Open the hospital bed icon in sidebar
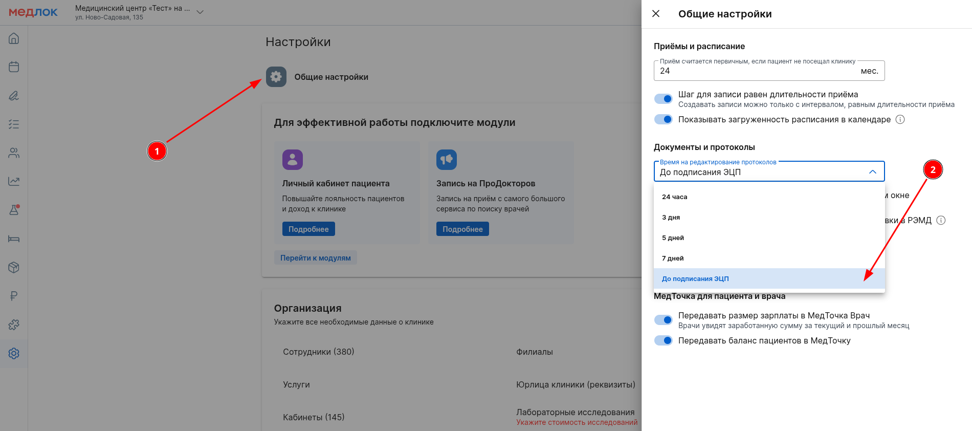 tap(14, 239)
